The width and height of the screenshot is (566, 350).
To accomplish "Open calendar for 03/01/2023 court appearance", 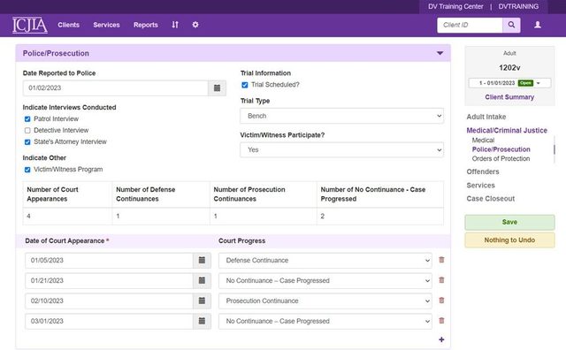I will (202, 321).
